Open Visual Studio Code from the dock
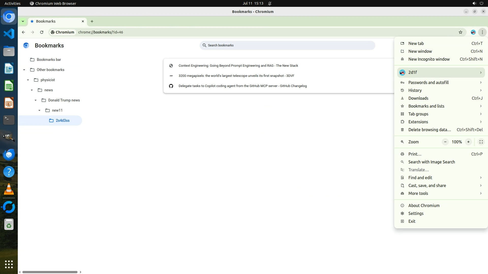 coord(9,34)
